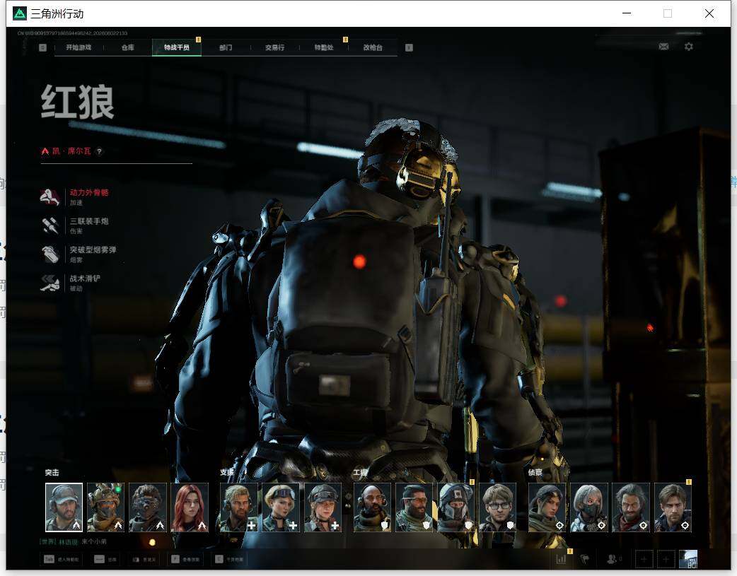Click the question mark beside 凯·席尔瓦
Screen dimensions: 737x576
(x=99, y=151)
